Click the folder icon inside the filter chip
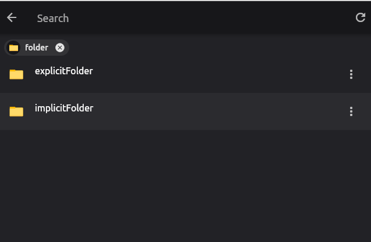 tap(13, 48)
